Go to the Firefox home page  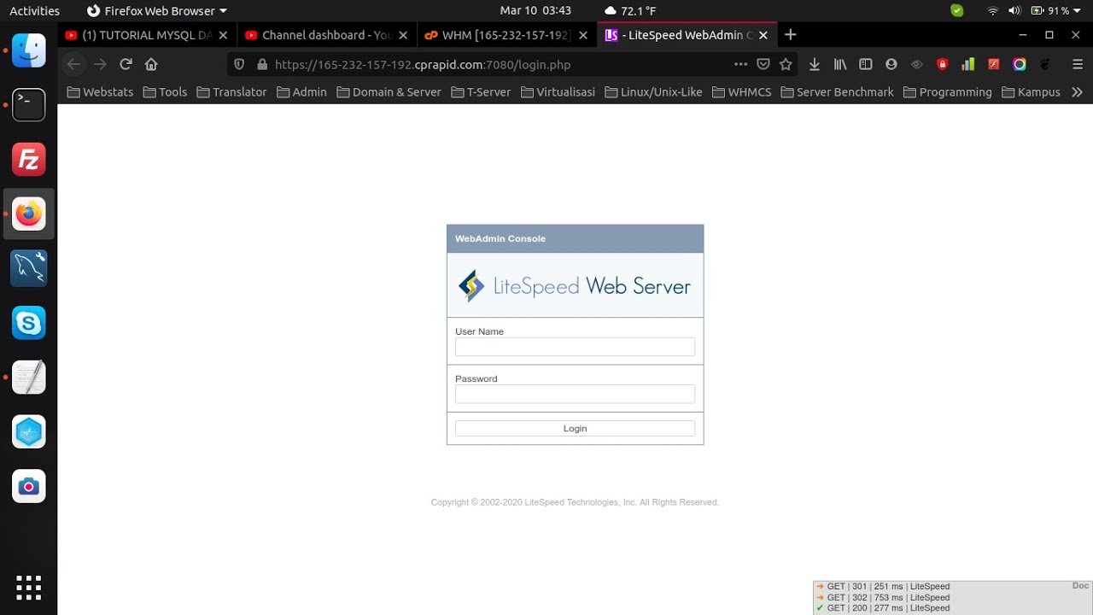pos(151,64)
